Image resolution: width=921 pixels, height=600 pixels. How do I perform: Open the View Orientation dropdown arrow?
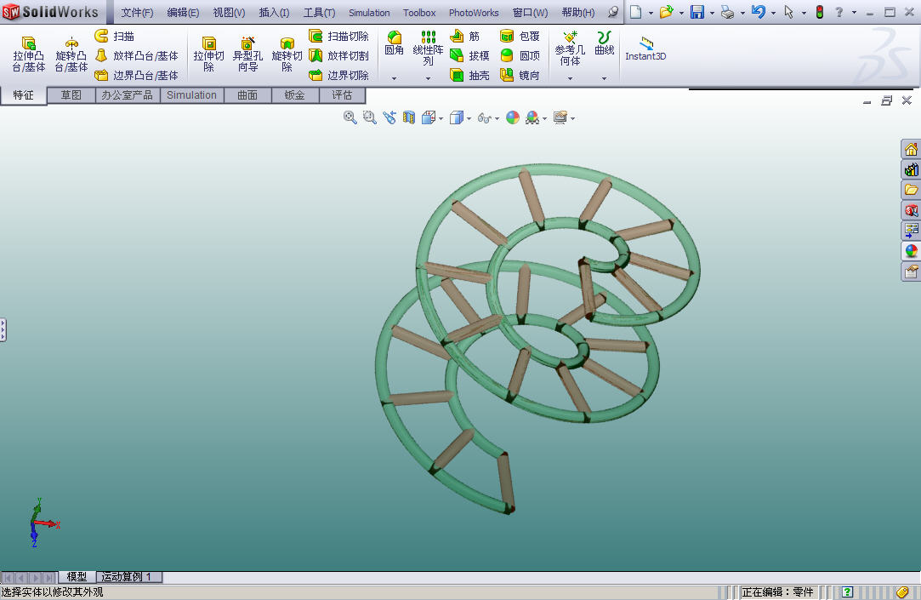441,118
